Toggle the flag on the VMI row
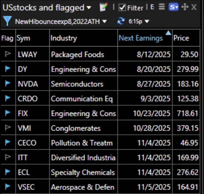204x194 pixels. pyautogui.click(x=8, y=128)
